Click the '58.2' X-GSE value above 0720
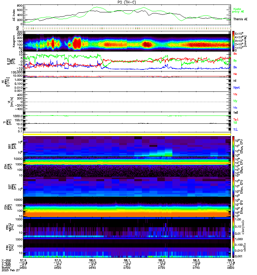Screen dimensions: 257x275 [x=161, y=260]
